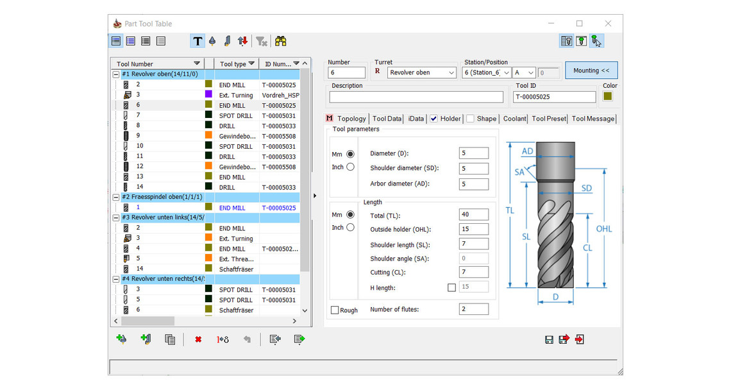
Task: Click the renumber tools 1-to-8 icon
Action: point(223,339)
